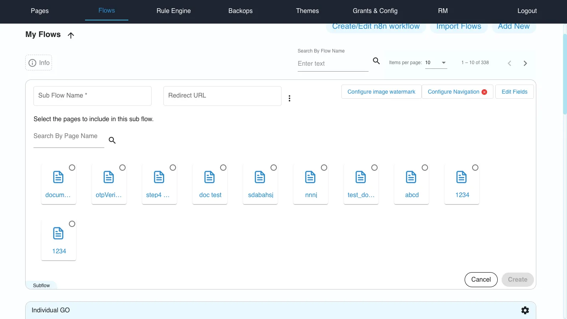Screen dimensions: 567x319
Task: Click the magnifier next to Search By Flow Name
Action: click(376, 61)
